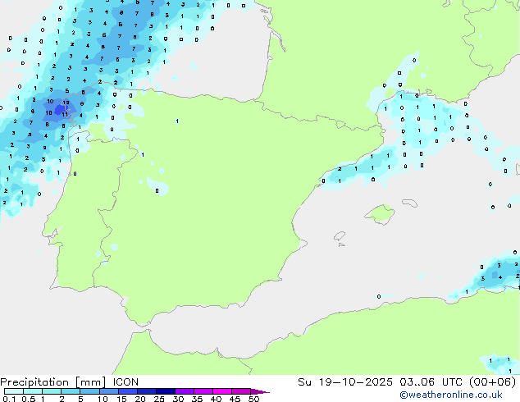Viewport: 520px width, 402px height.
Task: Click the 2–5 mm legend color box
Action: coord(71,391)
